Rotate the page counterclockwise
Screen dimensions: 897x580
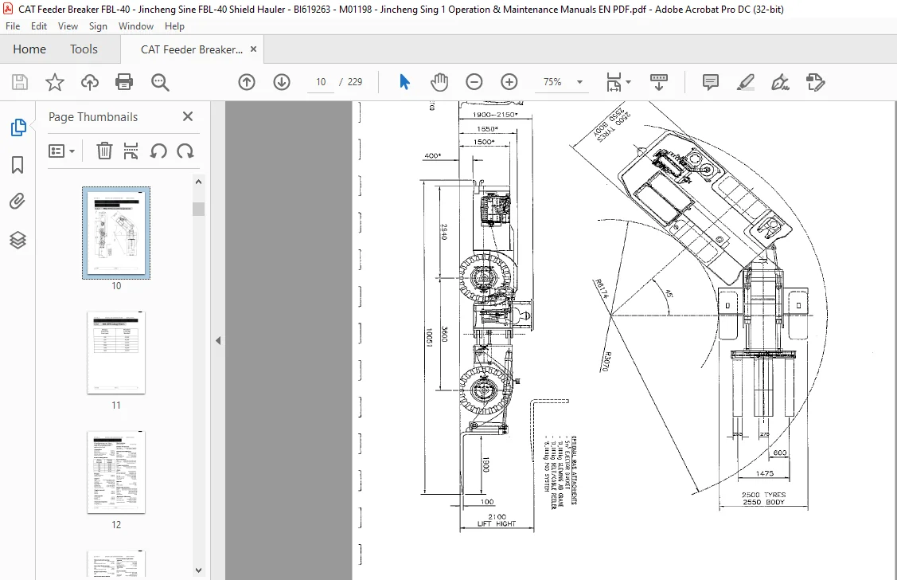click(x=158, y=151)
